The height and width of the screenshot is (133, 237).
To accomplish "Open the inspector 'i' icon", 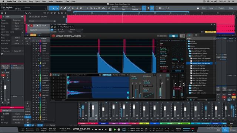I will 5,13.
